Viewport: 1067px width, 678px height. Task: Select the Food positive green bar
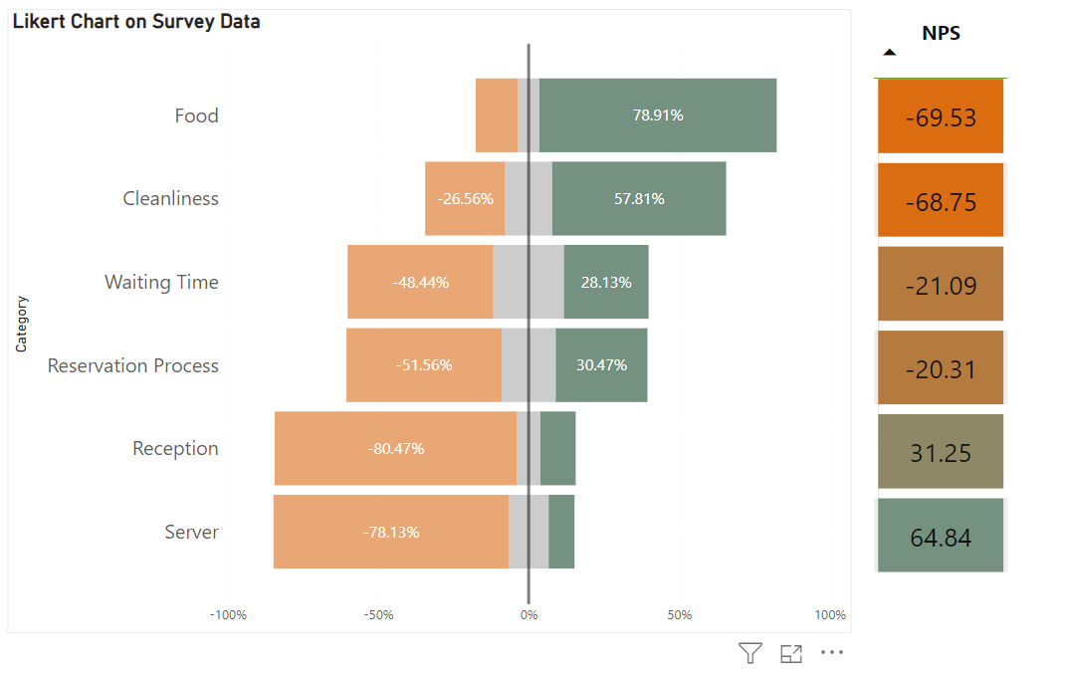tap(657, 114)
